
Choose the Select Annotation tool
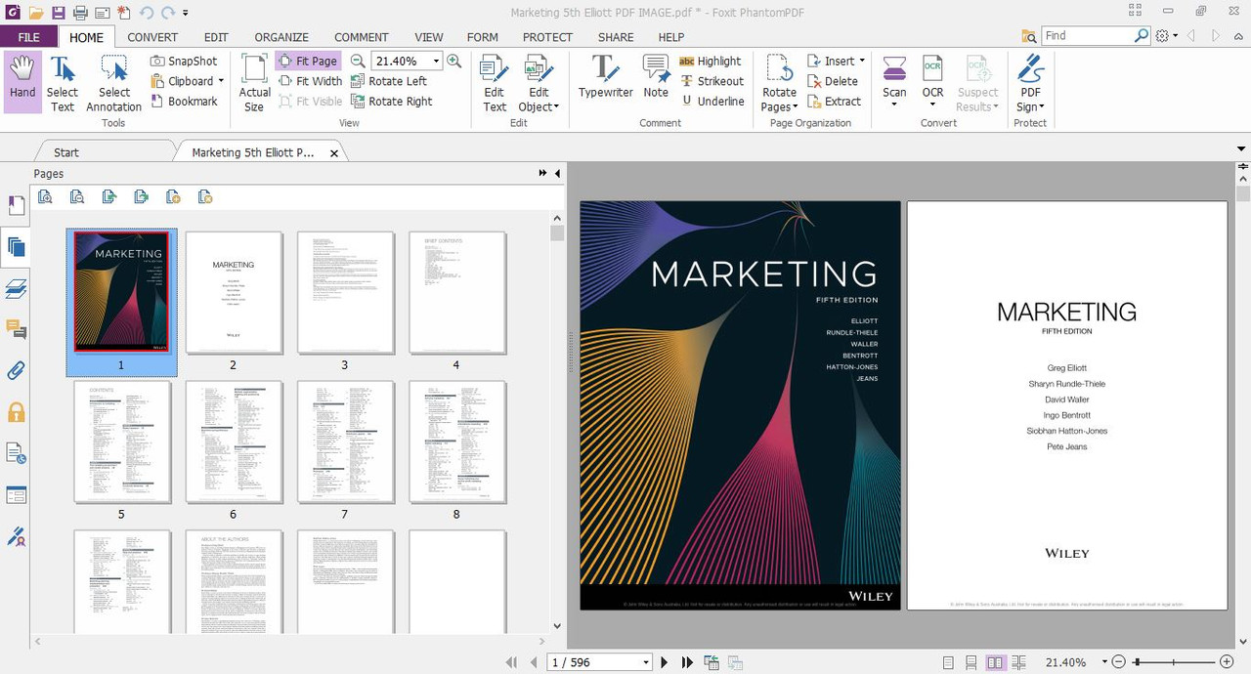[113, 82]
